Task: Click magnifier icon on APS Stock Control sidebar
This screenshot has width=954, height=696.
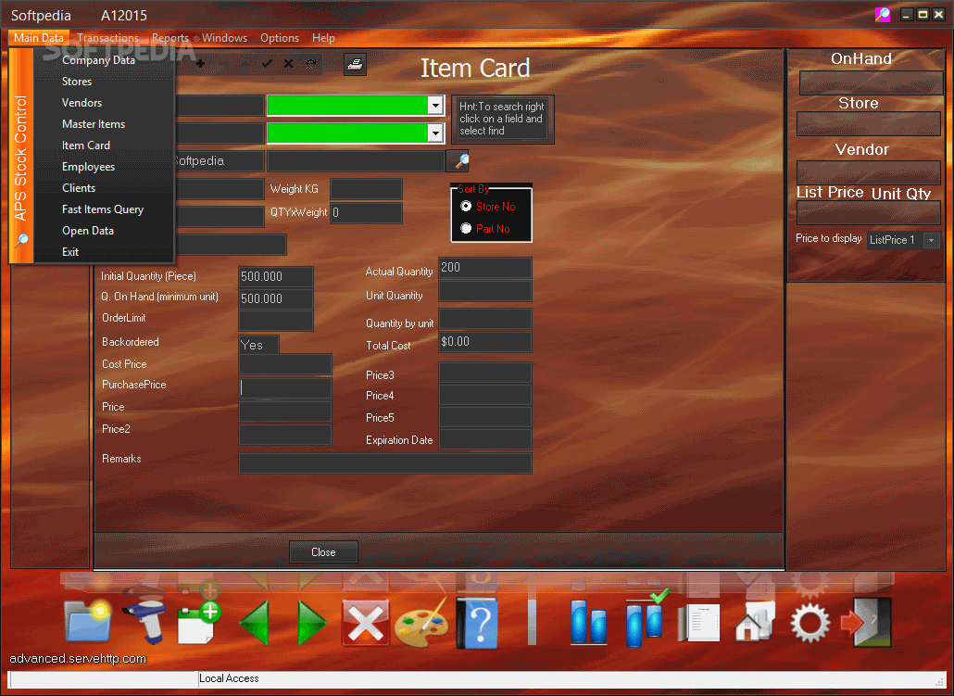Action: [x=21, y=240]
